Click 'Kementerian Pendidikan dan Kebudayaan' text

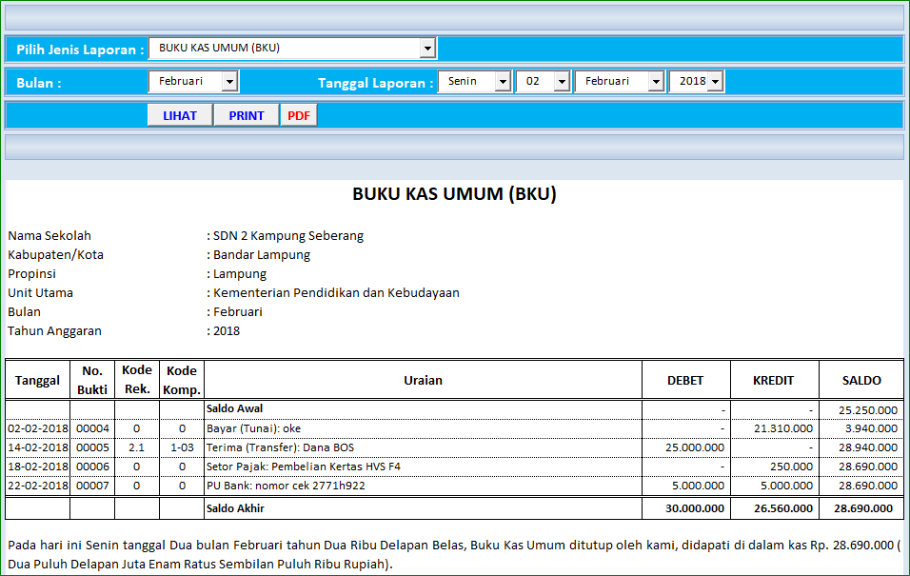click(x=336, y=292)
